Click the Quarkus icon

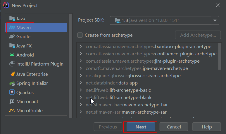pos(12,92)
